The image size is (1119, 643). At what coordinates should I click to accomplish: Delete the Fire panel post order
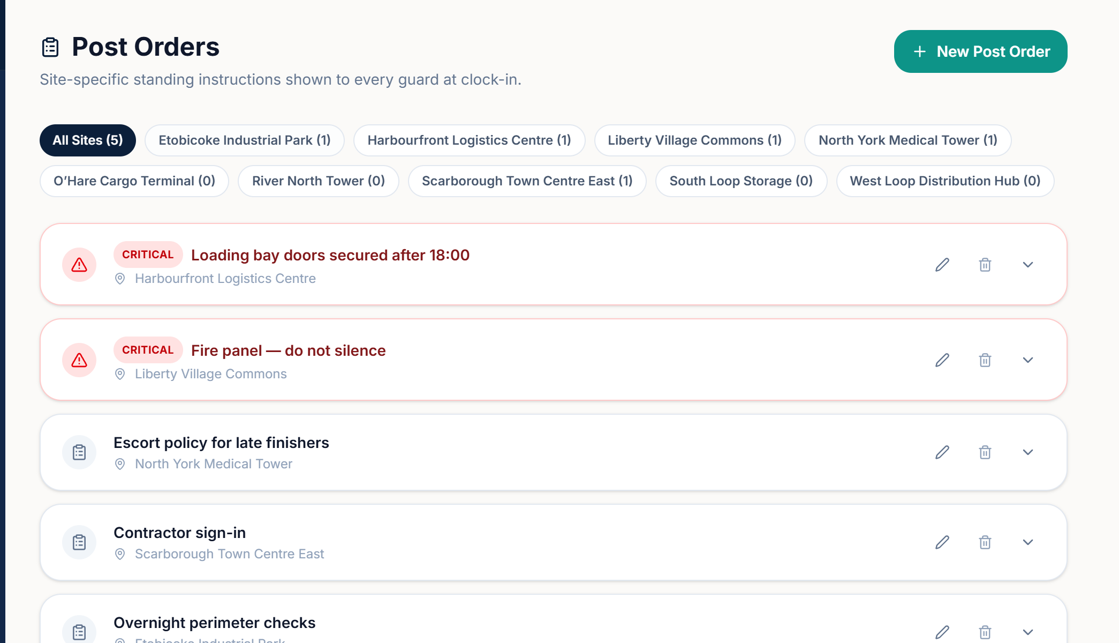985,360
